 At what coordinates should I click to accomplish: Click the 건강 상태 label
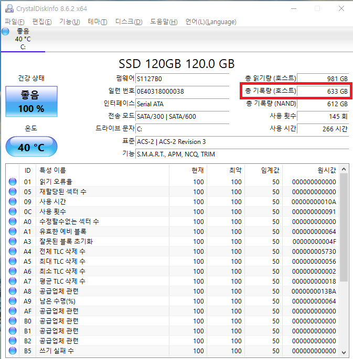(x=31, y=78)
